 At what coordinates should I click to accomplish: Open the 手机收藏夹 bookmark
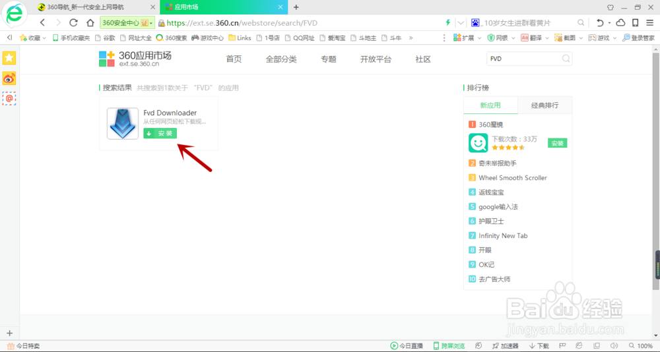click(71, 38)
